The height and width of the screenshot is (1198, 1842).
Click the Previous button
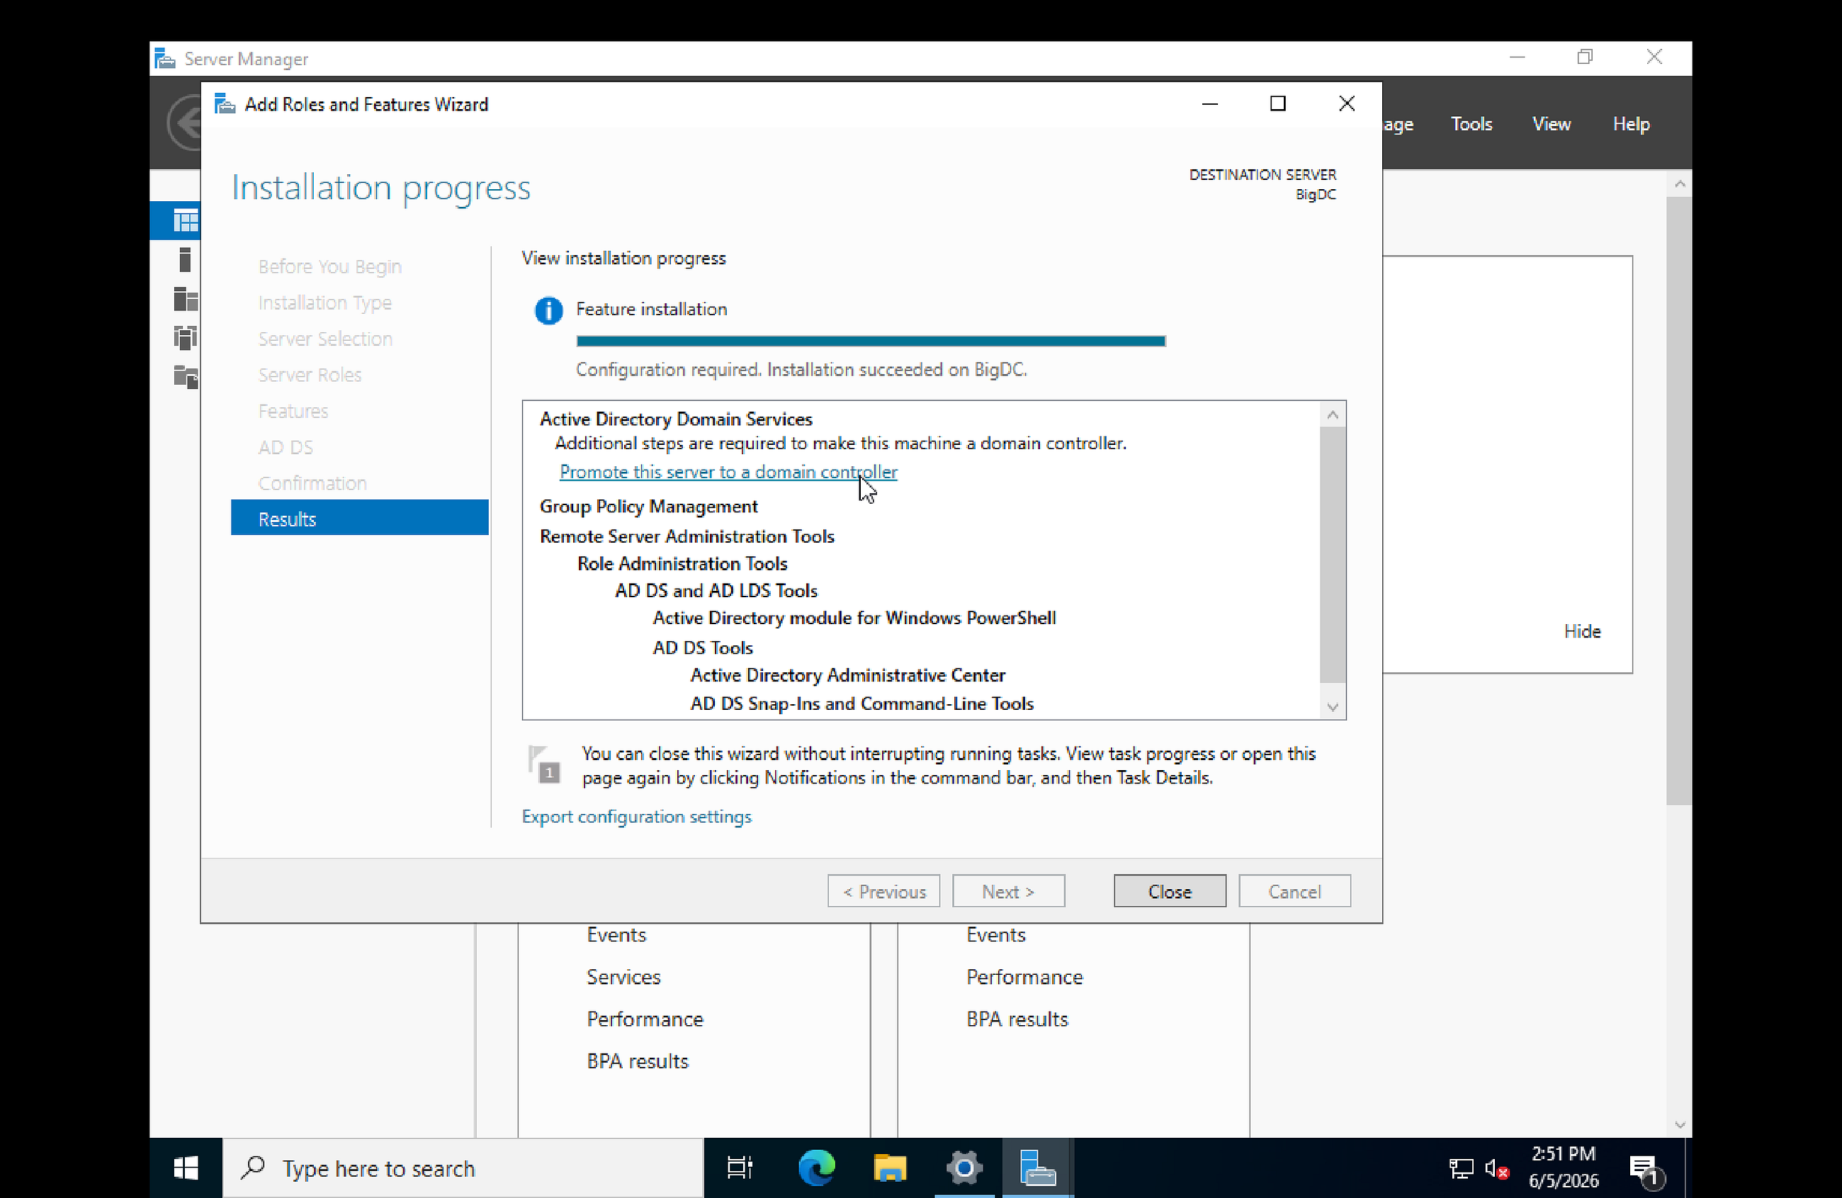coord(884,891)
